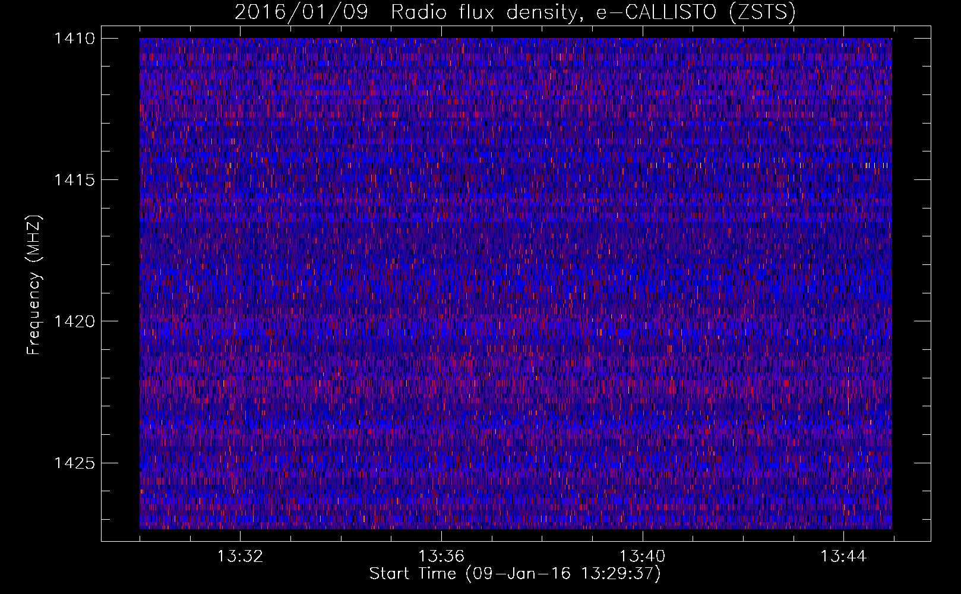961x594 pixels.
Task: Click the 1420 frequency tick label
Action: (x=74, y=321)
